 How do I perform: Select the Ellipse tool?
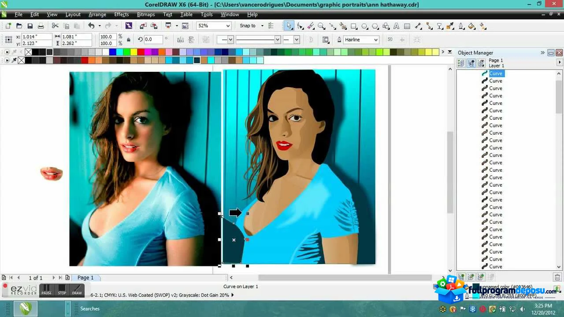(365, 26)
